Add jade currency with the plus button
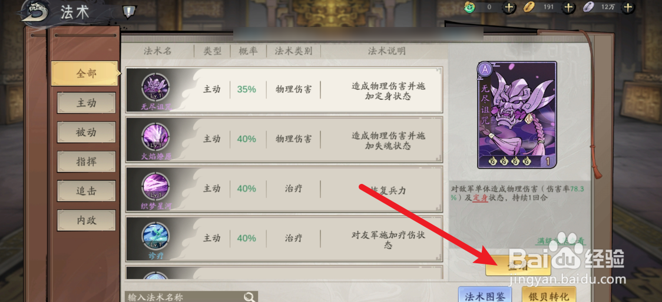The width and height of the screenshot is (662, 302). [509, 7]
